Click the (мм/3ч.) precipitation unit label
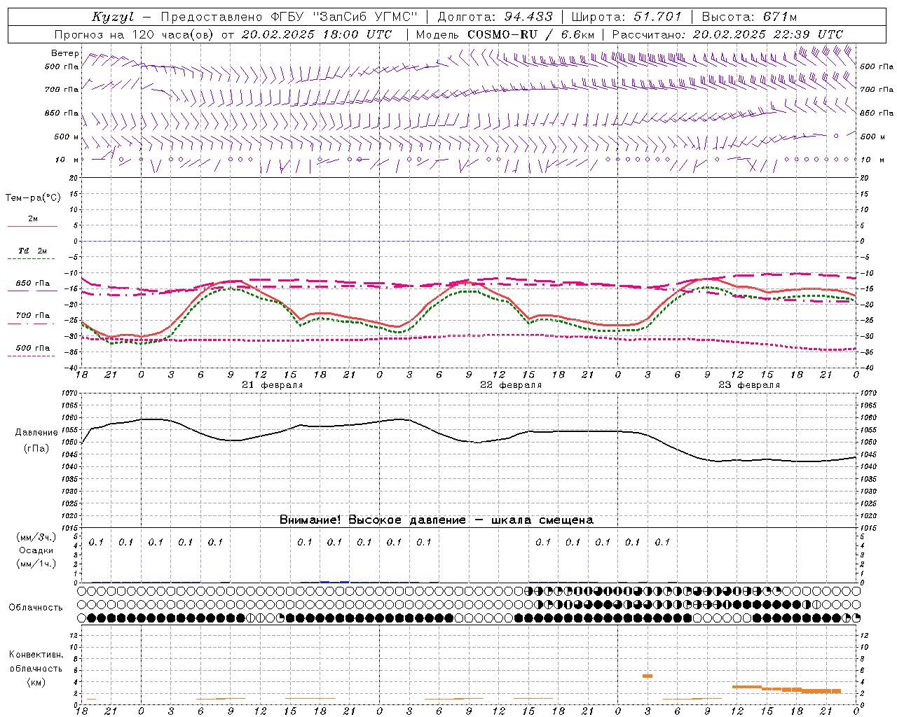This screenshot has height=717, width=897. pos(36,537)
